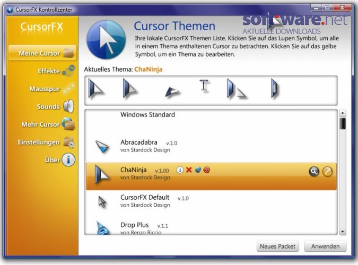
Task: Click the large Cursor Themen arrow icon
Action: coord(106,40)
